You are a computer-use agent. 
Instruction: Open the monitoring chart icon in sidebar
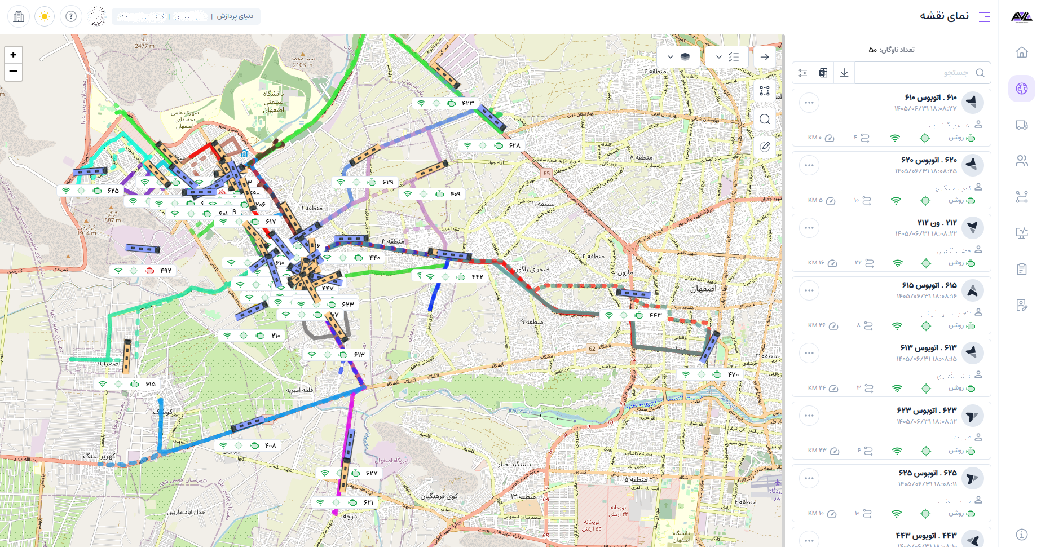(x=1021, y=233)
